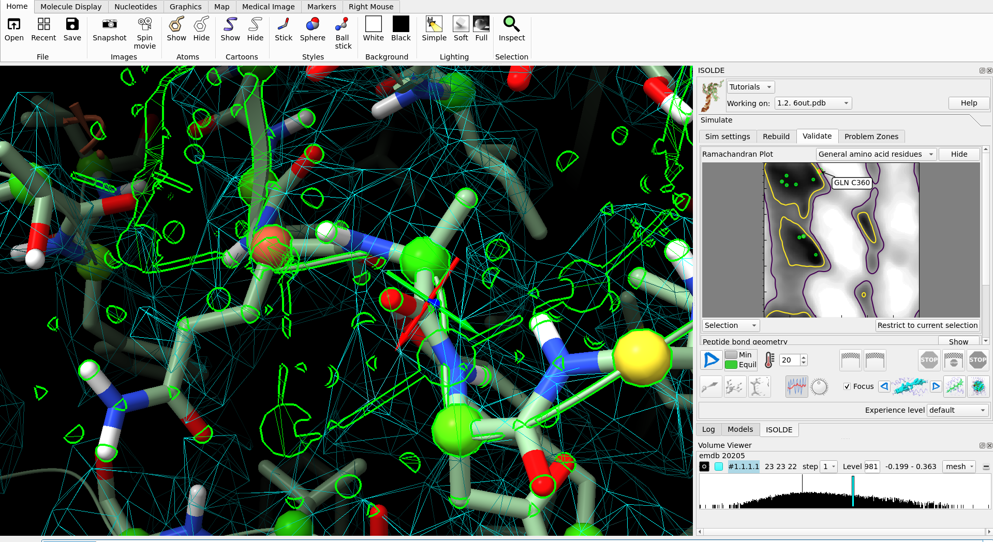Click the simulation temperature thermometer icon
This screenshot has height=542, width=993.
click(769, 360)
